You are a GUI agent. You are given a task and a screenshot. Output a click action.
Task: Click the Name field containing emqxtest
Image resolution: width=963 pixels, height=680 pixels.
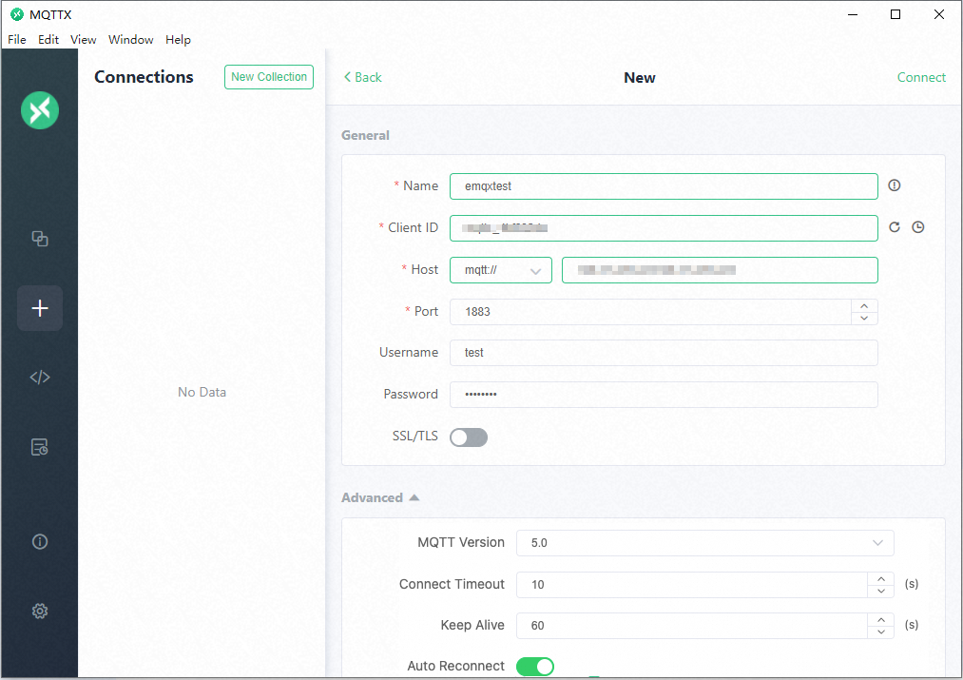click(x=664, y=186)
